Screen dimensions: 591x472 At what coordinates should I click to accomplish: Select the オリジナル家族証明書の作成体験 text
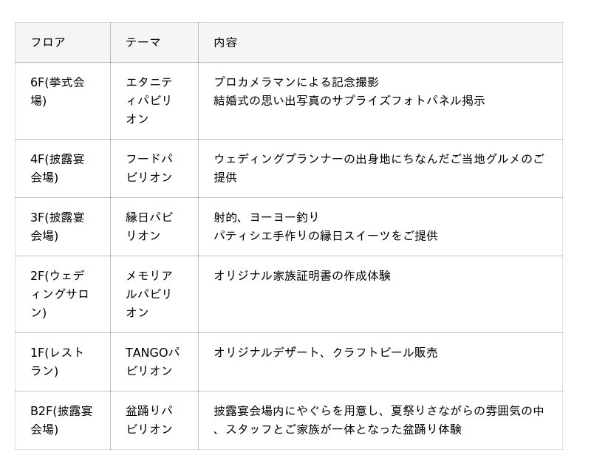pyautogui.click(x=302, y=276)
